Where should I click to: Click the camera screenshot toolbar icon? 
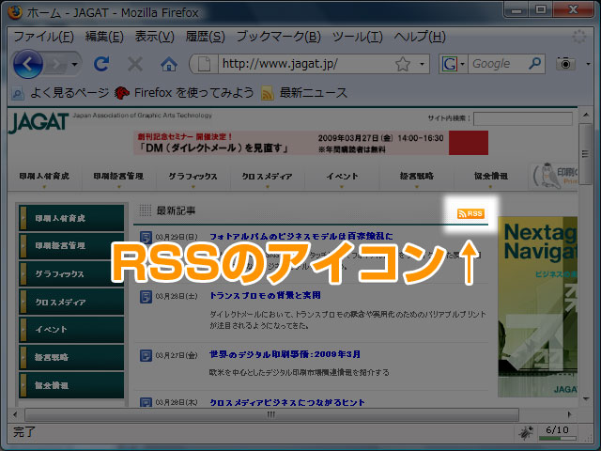pyautogui.click(x=565, y=63)
